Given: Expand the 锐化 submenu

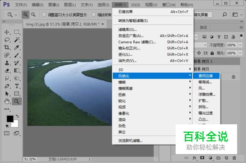Looking at the screenshot, I should [x=152, y=101].
